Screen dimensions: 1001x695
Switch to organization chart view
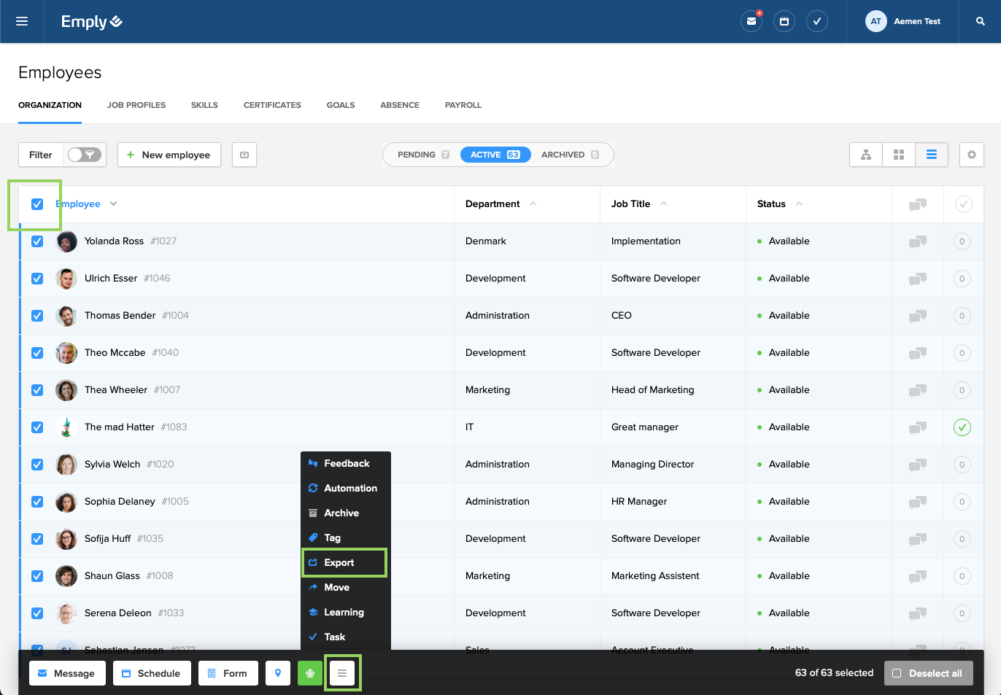865,155
